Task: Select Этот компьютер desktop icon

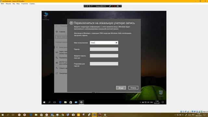Action: point(45,16)
